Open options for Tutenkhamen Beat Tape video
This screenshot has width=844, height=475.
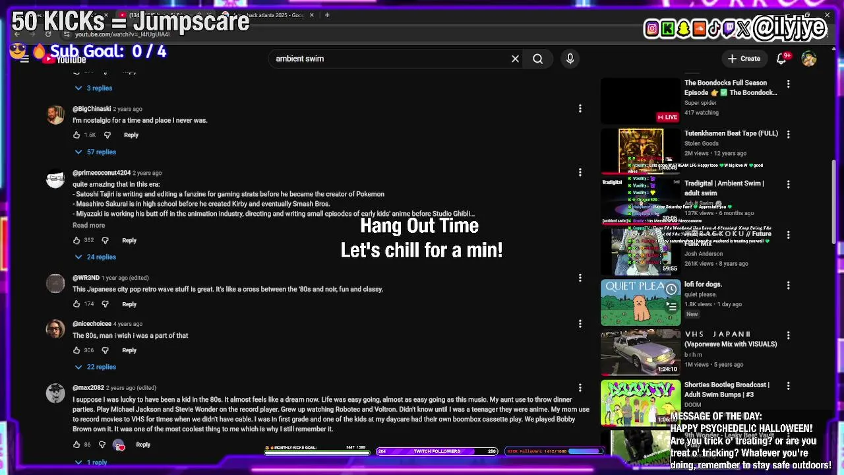[x=788, y=134]
